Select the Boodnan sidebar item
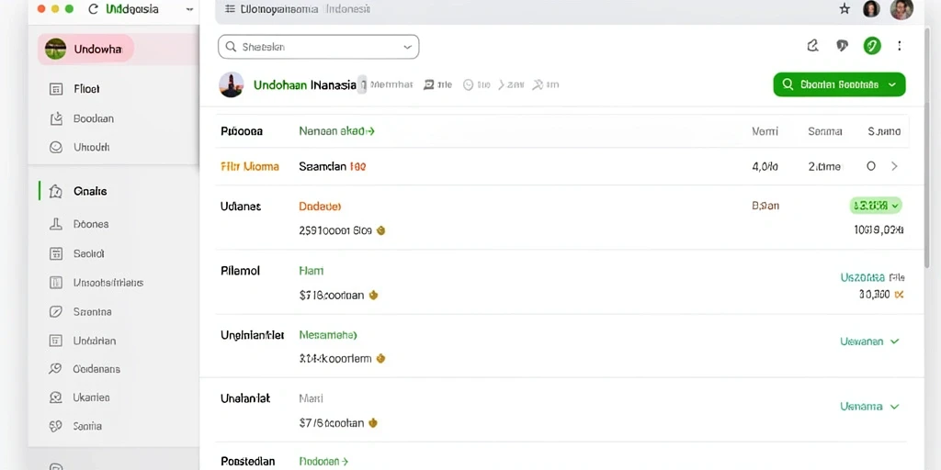 [93, 118]
